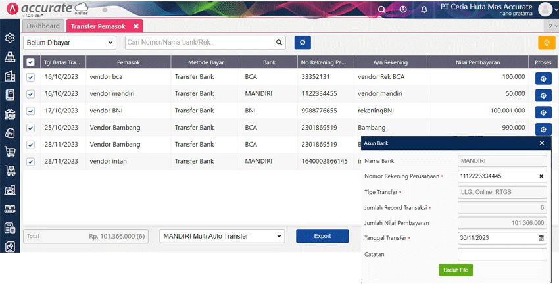This screenshot has width=559, height=296.
Task: Click the green Unduh File button
Action: coord(455,270)
